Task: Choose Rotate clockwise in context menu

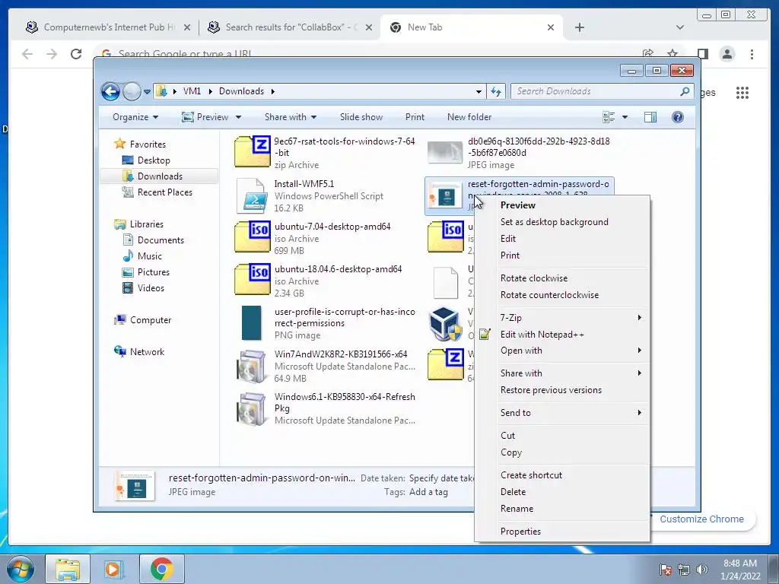Action: (x=533, y=278)
